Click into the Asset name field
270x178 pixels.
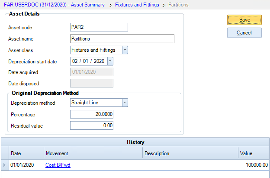tap(122, 39)
